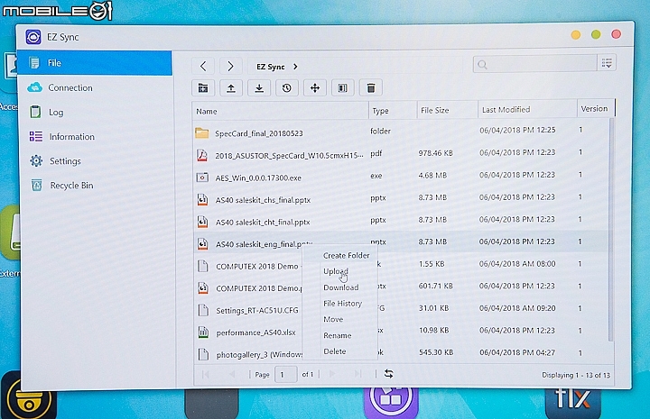The image size is (650, 419).
Task: Sort by the Type column header
Action: 392,111
